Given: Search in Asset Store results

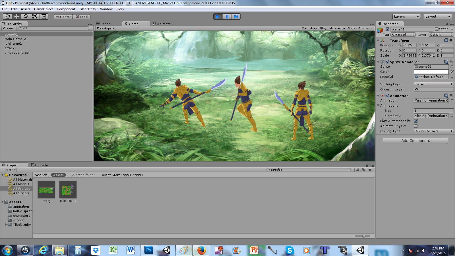Looking at the screenshot, I should click(123, 175).
